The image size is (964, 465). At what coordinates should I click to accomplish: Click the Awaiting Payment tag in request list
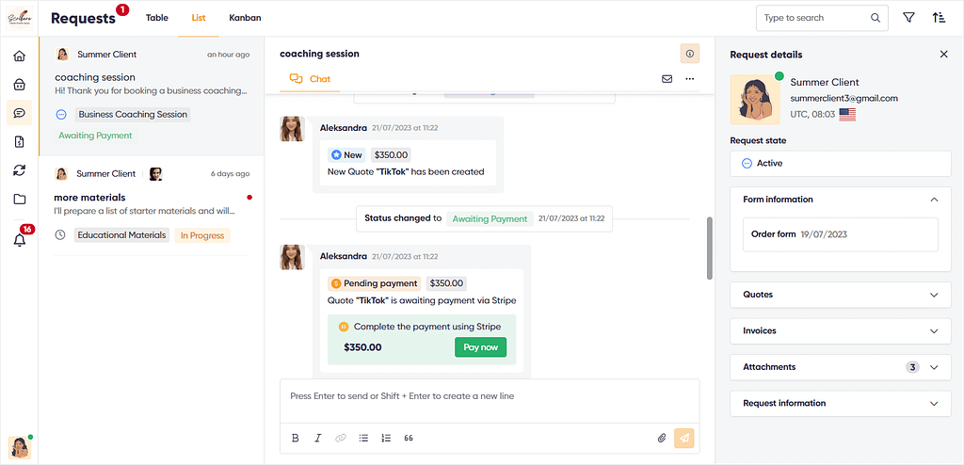pos(95,136)
